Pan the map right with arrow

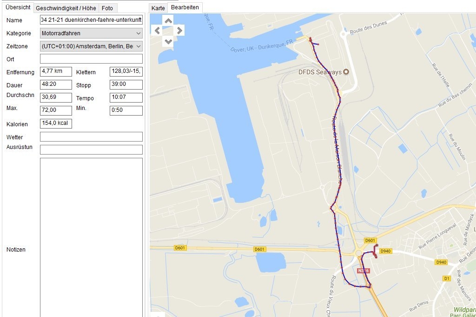(x=179, y=31)
